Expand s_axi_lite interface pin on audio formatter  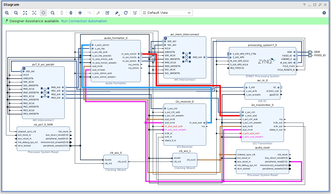click(x=93, y=49)
